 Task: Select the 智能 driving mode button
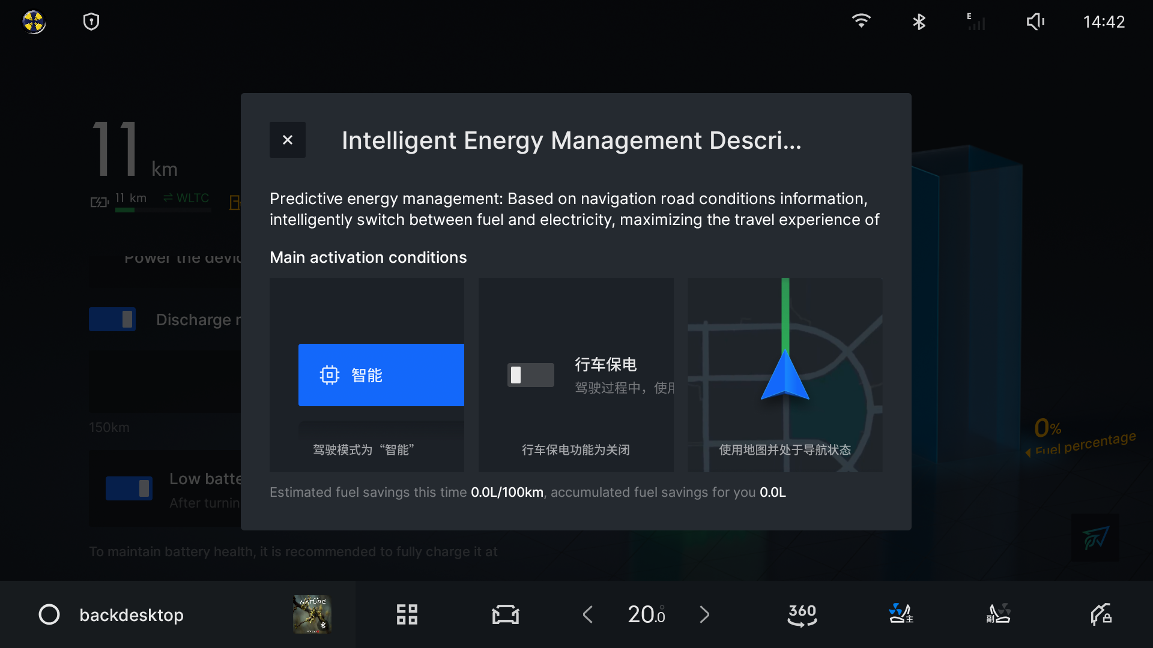381,375
